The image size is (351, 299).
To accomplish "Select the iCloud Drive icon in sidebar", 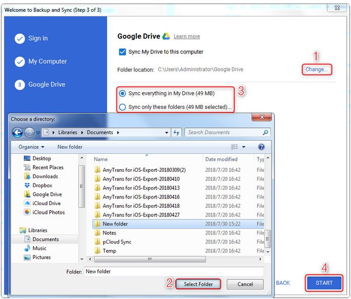I will [x=27, y=203].
